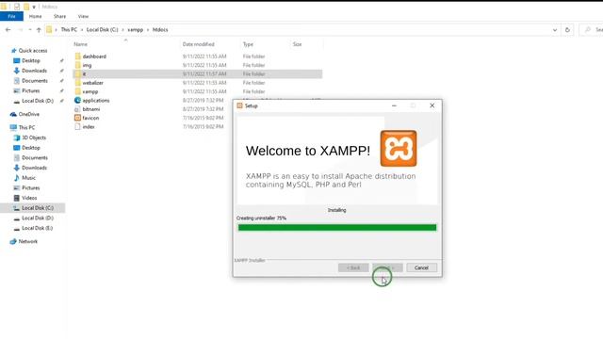Open the File ribbon tab
Screen dimensions: 603x339
click(11, 16)
